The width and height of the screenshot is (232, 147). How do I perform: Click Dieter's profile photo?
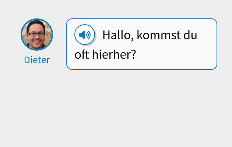pos(37,35)
